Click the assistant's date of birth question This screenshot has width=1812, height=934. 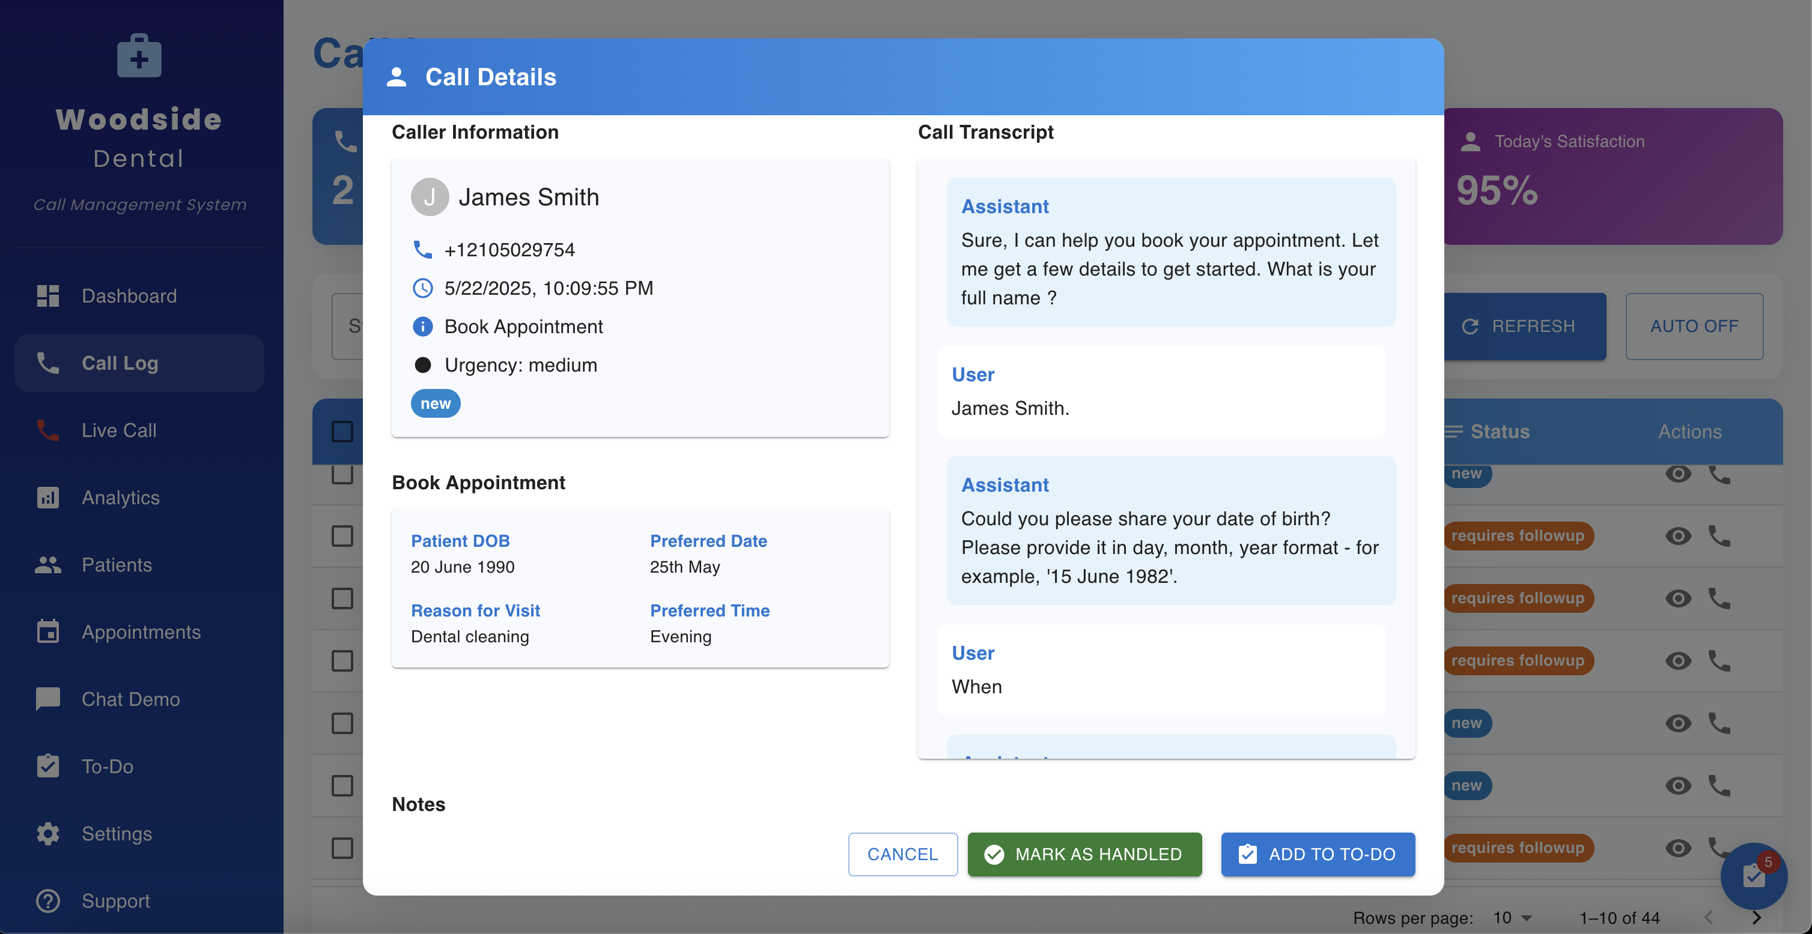[1171, 531]
